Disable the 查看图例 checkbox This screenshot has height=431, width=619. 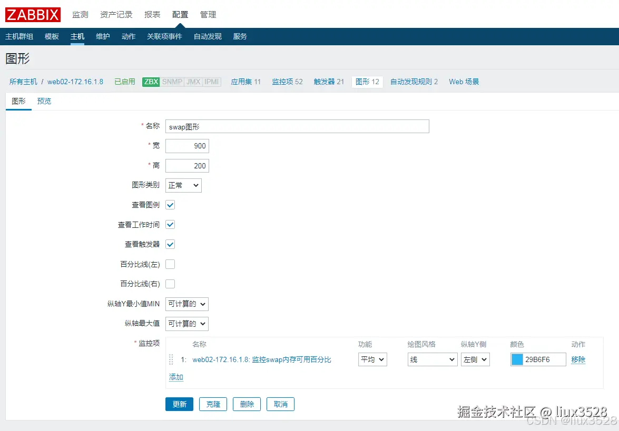pos(170,205)
